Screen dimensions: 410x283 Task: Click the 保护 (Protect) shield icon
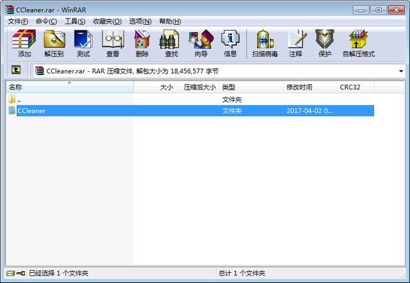tap(325, 44)
